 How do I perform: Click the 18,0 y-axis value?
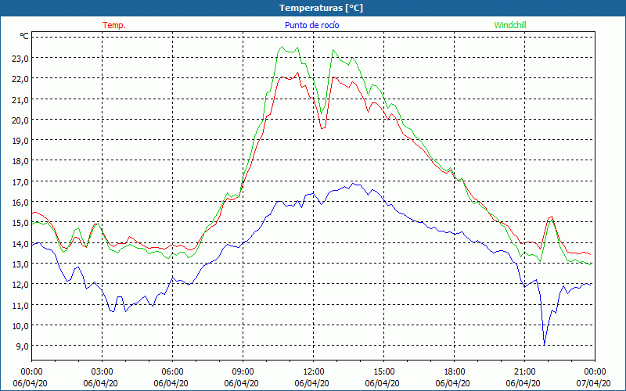(20, 161)
